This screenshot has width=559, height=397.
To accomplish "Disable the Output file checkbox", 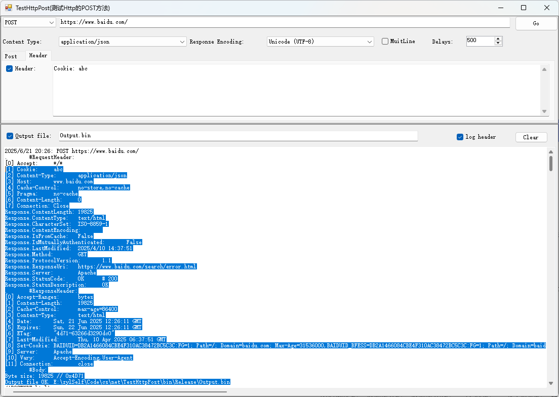I will click(10, 136).
